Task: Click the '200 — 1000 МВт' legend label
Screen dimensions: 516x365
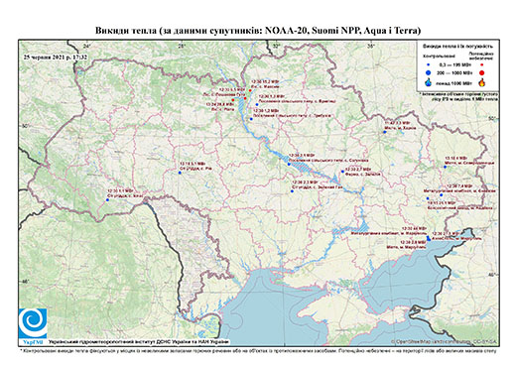Action: (x=455, y=72)
